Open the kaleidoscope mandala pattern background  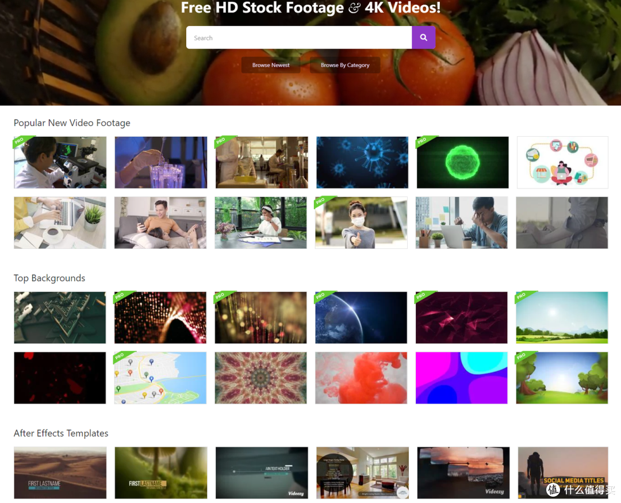coord(260,378)
